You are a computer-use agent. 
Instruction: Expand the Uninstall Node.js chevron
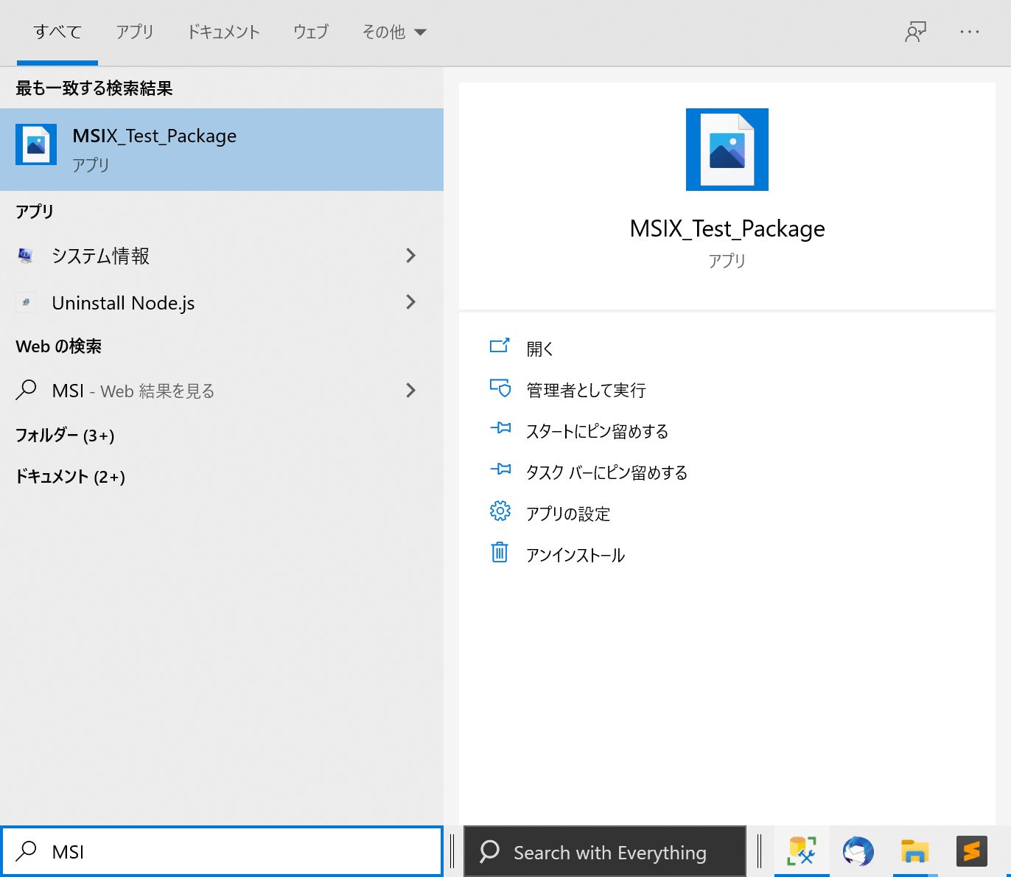pos(411,302)
